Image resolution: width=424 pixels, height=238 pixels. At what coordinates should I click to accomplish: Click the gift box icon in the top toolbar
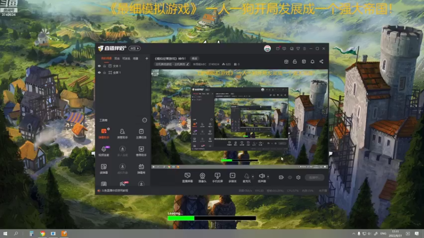(x=286, y=61)
